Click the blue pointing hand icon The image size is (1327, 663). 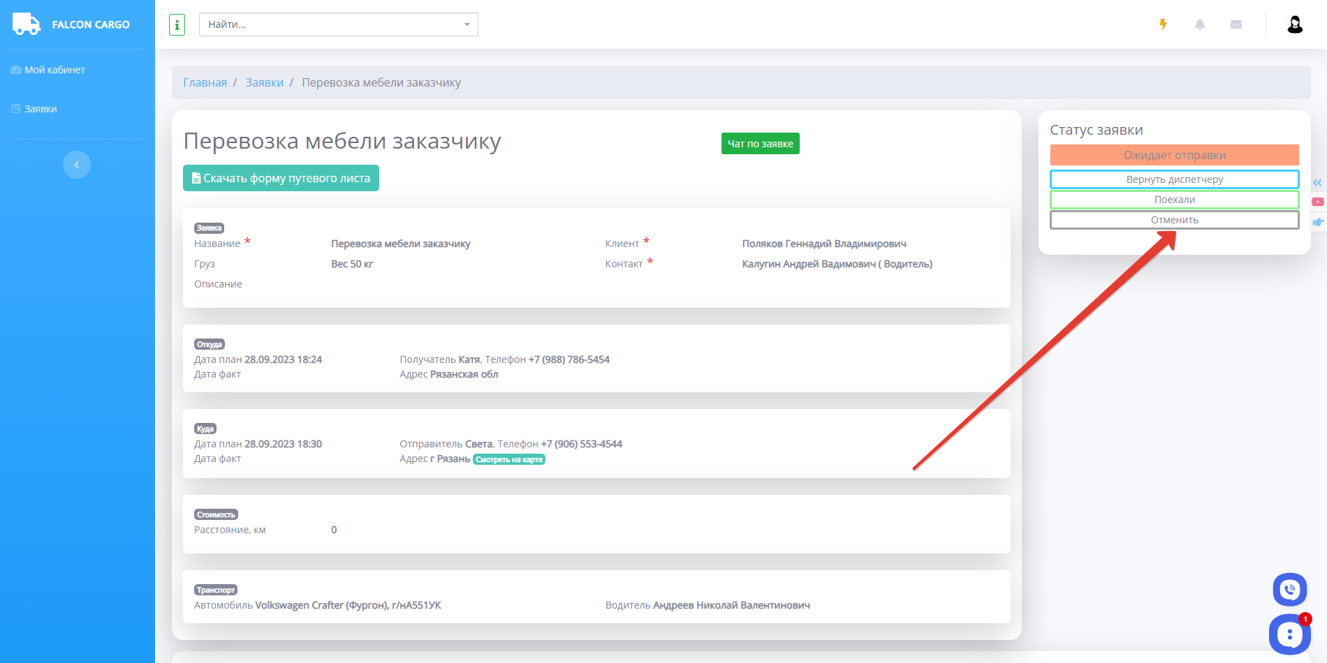[1318, 222]
